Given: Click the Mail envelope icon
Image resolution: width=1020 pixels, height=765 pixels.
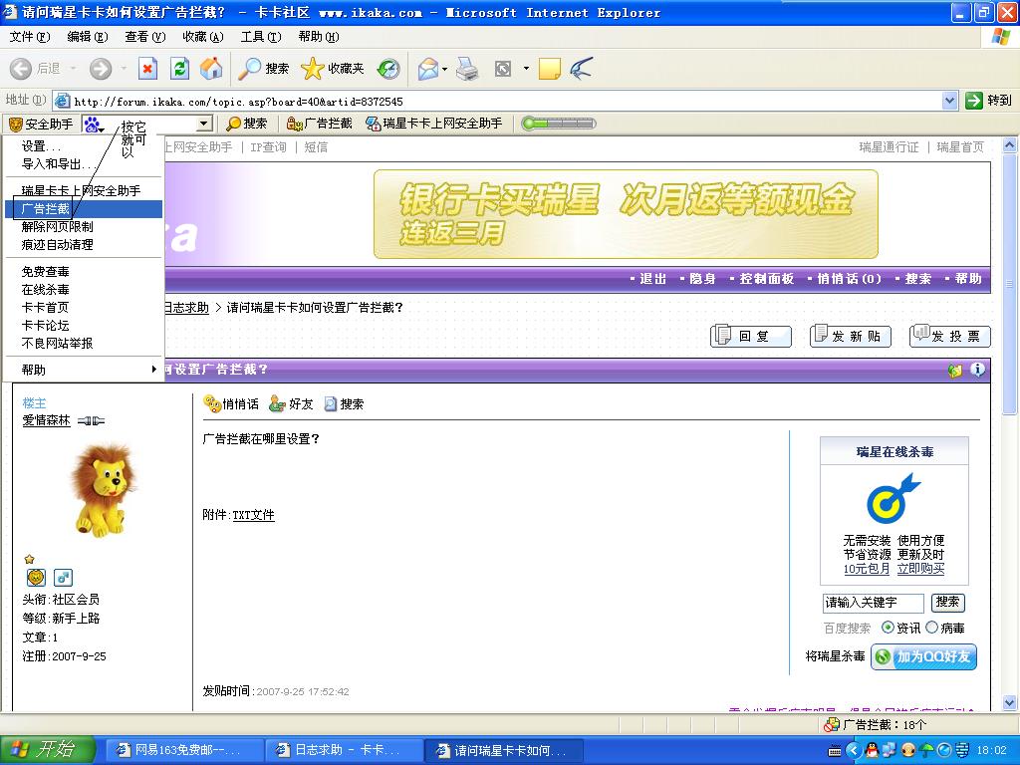Looking at the screenshot, I should click(x=427, y=69).
